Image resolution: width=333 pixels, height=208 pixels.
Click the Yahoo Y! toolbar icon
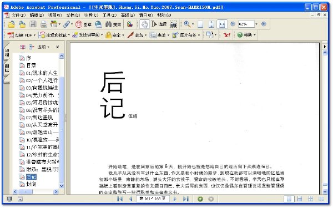pyautogui.click(x=227, y=35)
